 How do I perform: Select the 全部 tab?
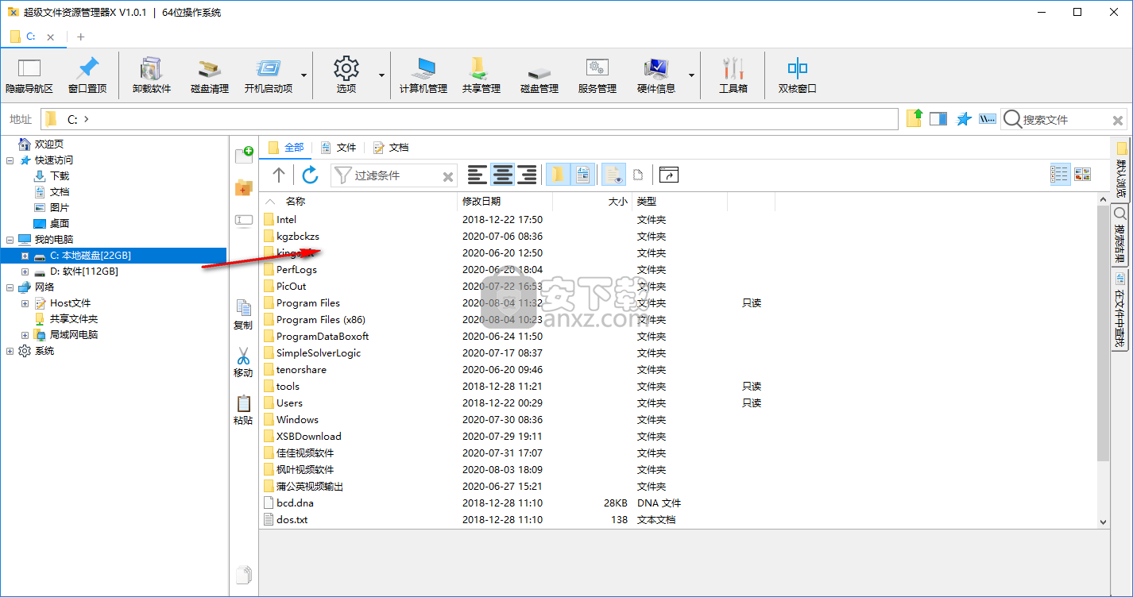(x=287, y=147)
